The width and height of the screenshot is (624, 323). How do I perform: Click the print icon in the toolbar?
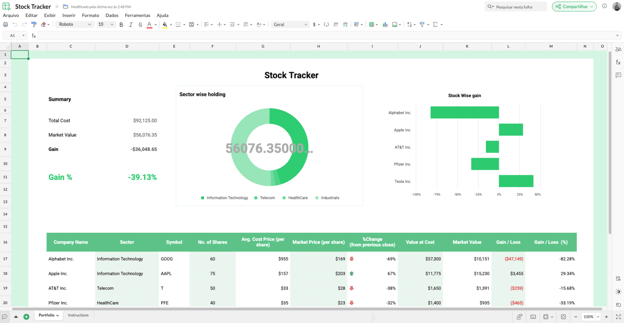[x=5, y=25]
